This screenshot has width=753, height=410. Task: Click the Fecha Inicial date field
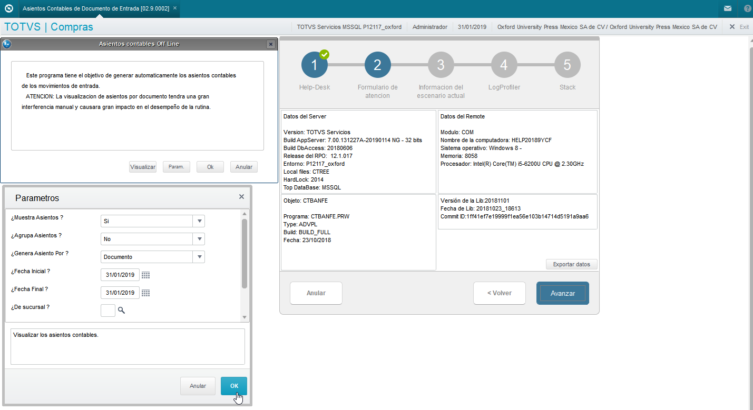[120, 275]
